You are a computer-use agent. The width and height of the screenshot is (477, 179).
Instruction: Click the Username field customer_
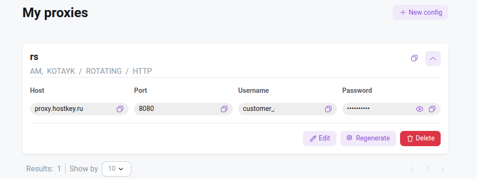click(287, 109)
